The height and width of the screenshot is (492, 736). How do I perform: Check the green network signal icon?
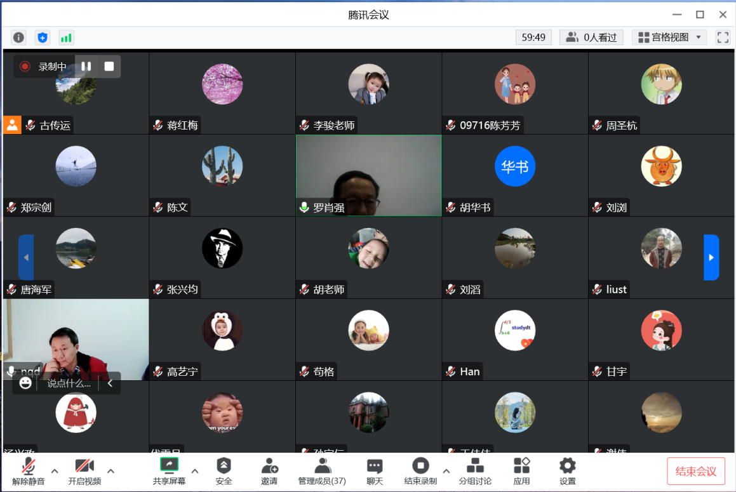(66, 37)
